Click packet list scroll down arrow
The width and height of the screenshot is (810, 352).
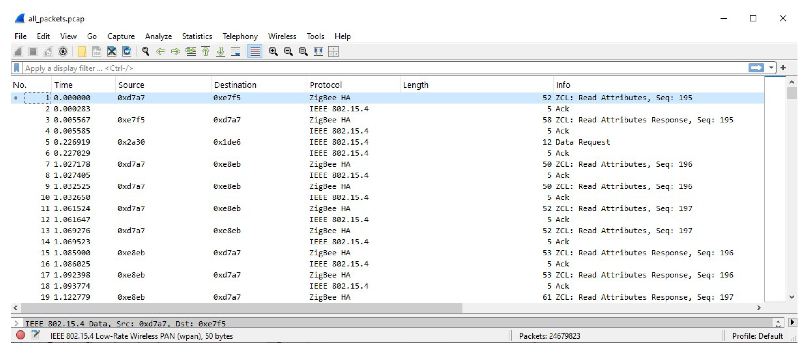792,297
